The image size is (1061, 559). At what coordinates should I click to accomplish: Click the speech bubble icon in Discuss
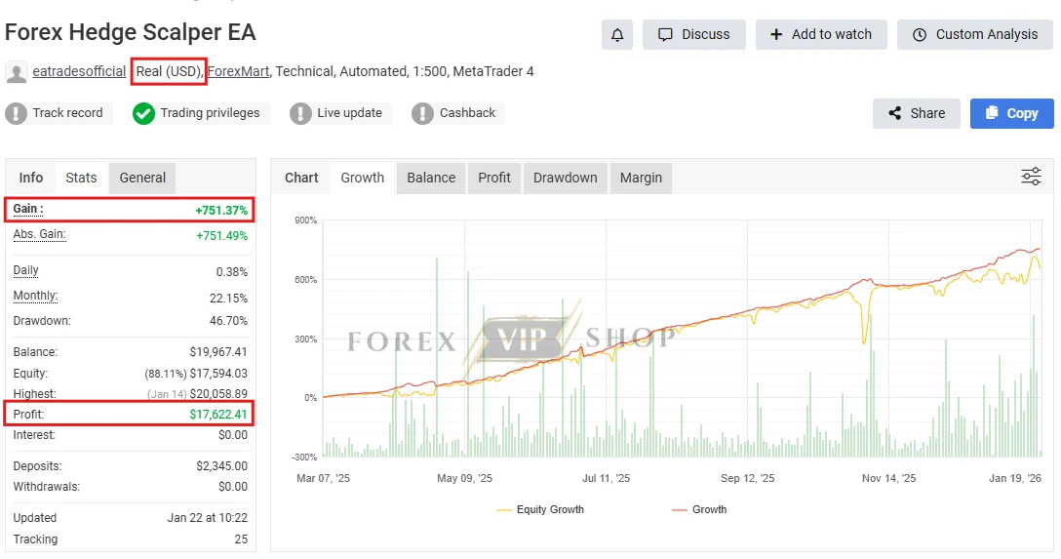point(665,34)
